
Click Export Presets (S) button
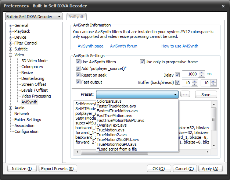(57, 169)
